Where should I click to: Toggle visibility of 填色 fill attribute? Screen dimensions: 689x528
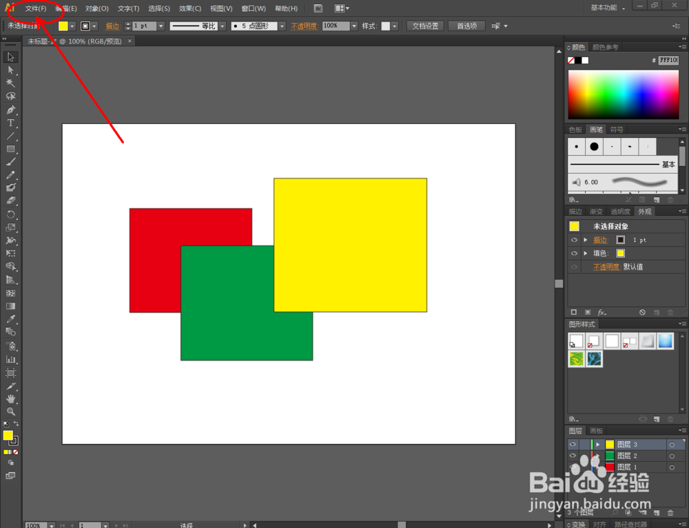tap(574, 253)
